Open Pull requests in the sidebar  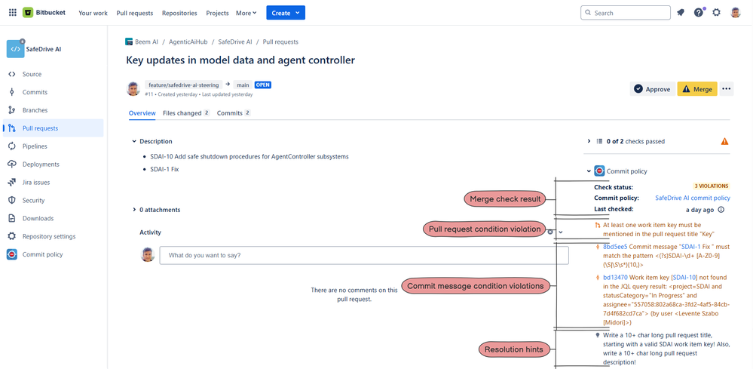(53, 128)
